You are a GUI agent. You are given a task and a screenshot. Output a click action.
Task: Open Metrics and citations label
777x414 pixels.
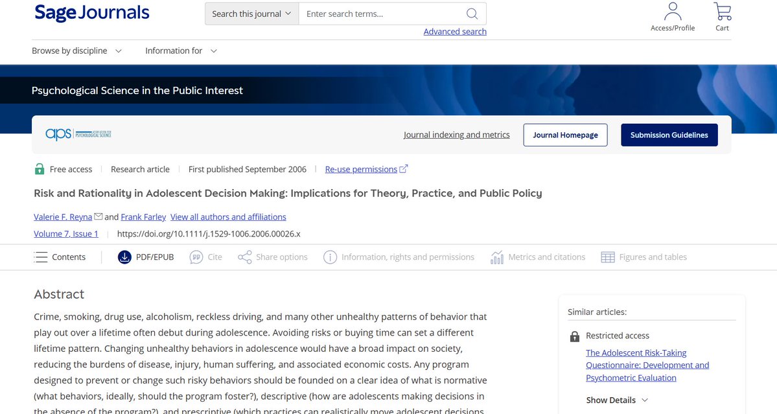pyautogui.click(x=546, y=257)
